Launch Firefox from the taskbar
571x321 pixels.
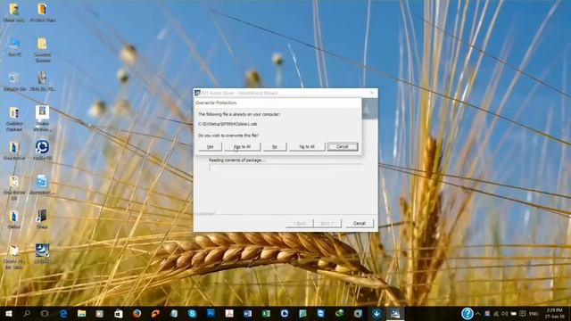pos(137,313)
